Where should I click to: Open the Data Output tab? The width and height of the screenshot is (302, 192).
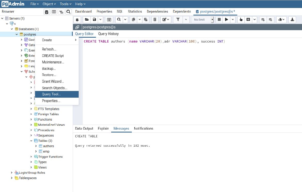[84, 129]
